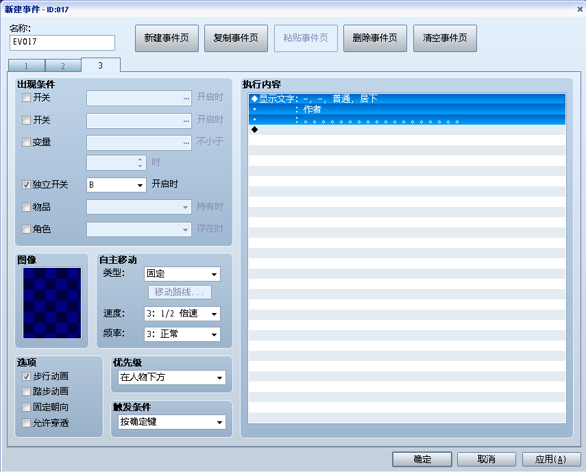Image resolution: width=586 pixels, height=472 pixels.
Task: Confirm with the 确定 button
Action: coord(422,459)
